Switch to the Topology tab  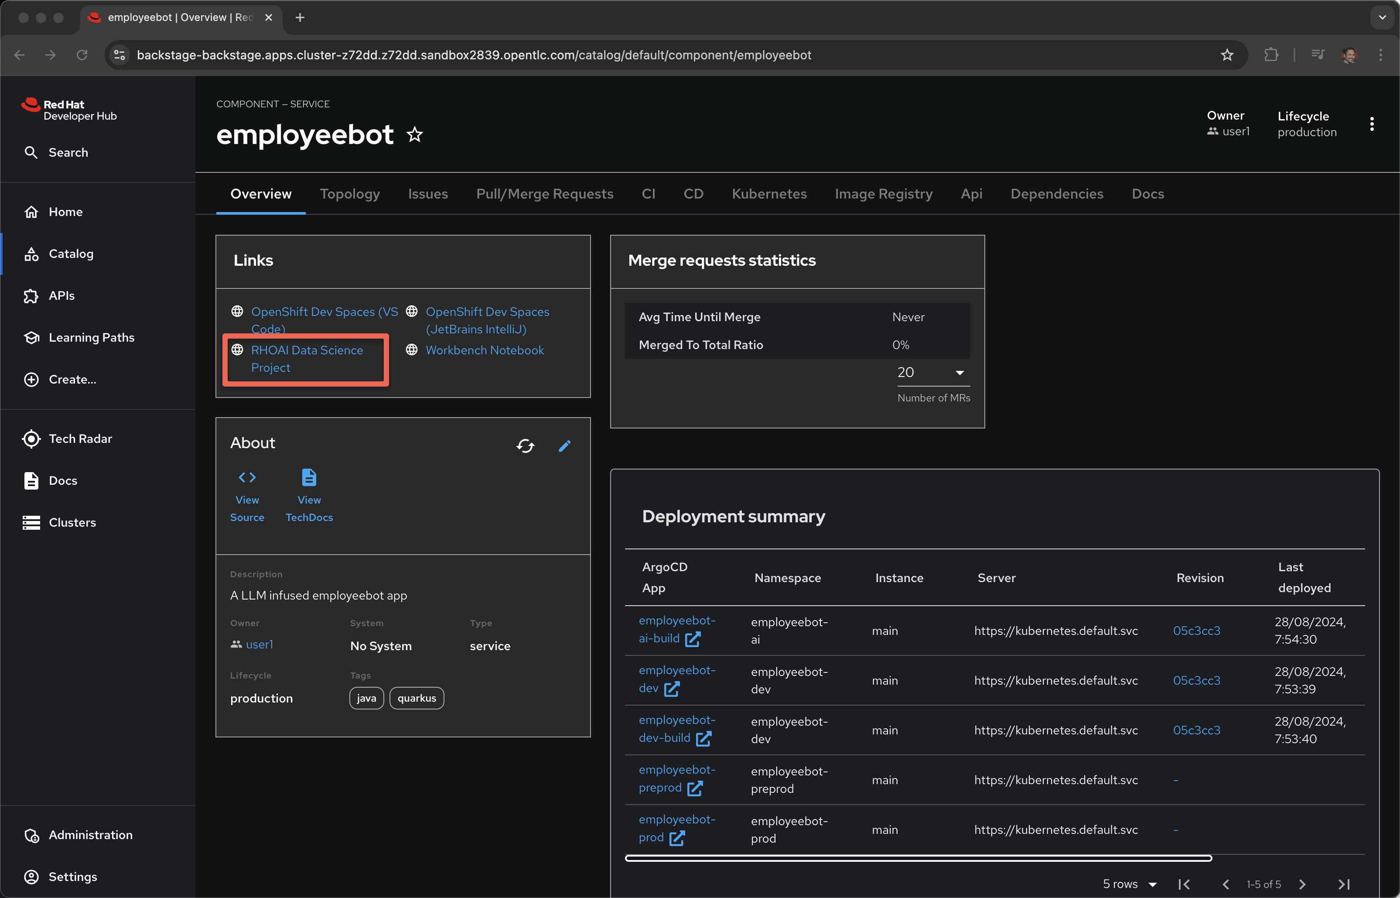[350, 194]
